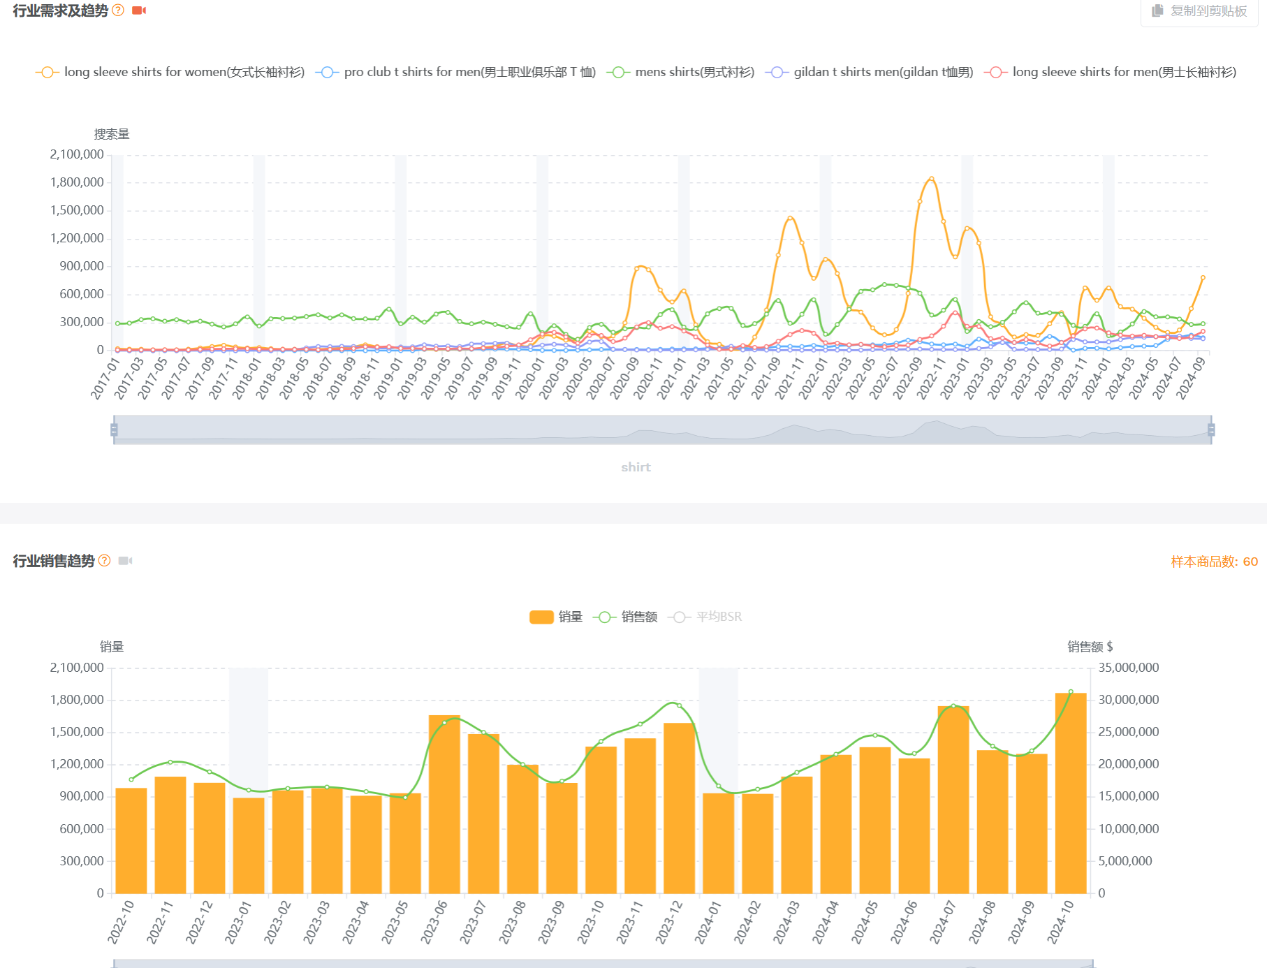This screenshot has height=968, width=1267.
Task: Open gray video icon next to 行业销售趋势
Action: 125,561
